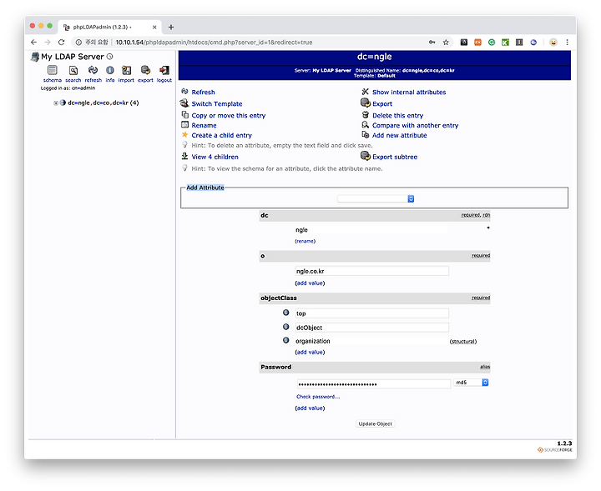Click the objectClass attribute name
This screenshot has height=491, width=601.
(279, 298)
